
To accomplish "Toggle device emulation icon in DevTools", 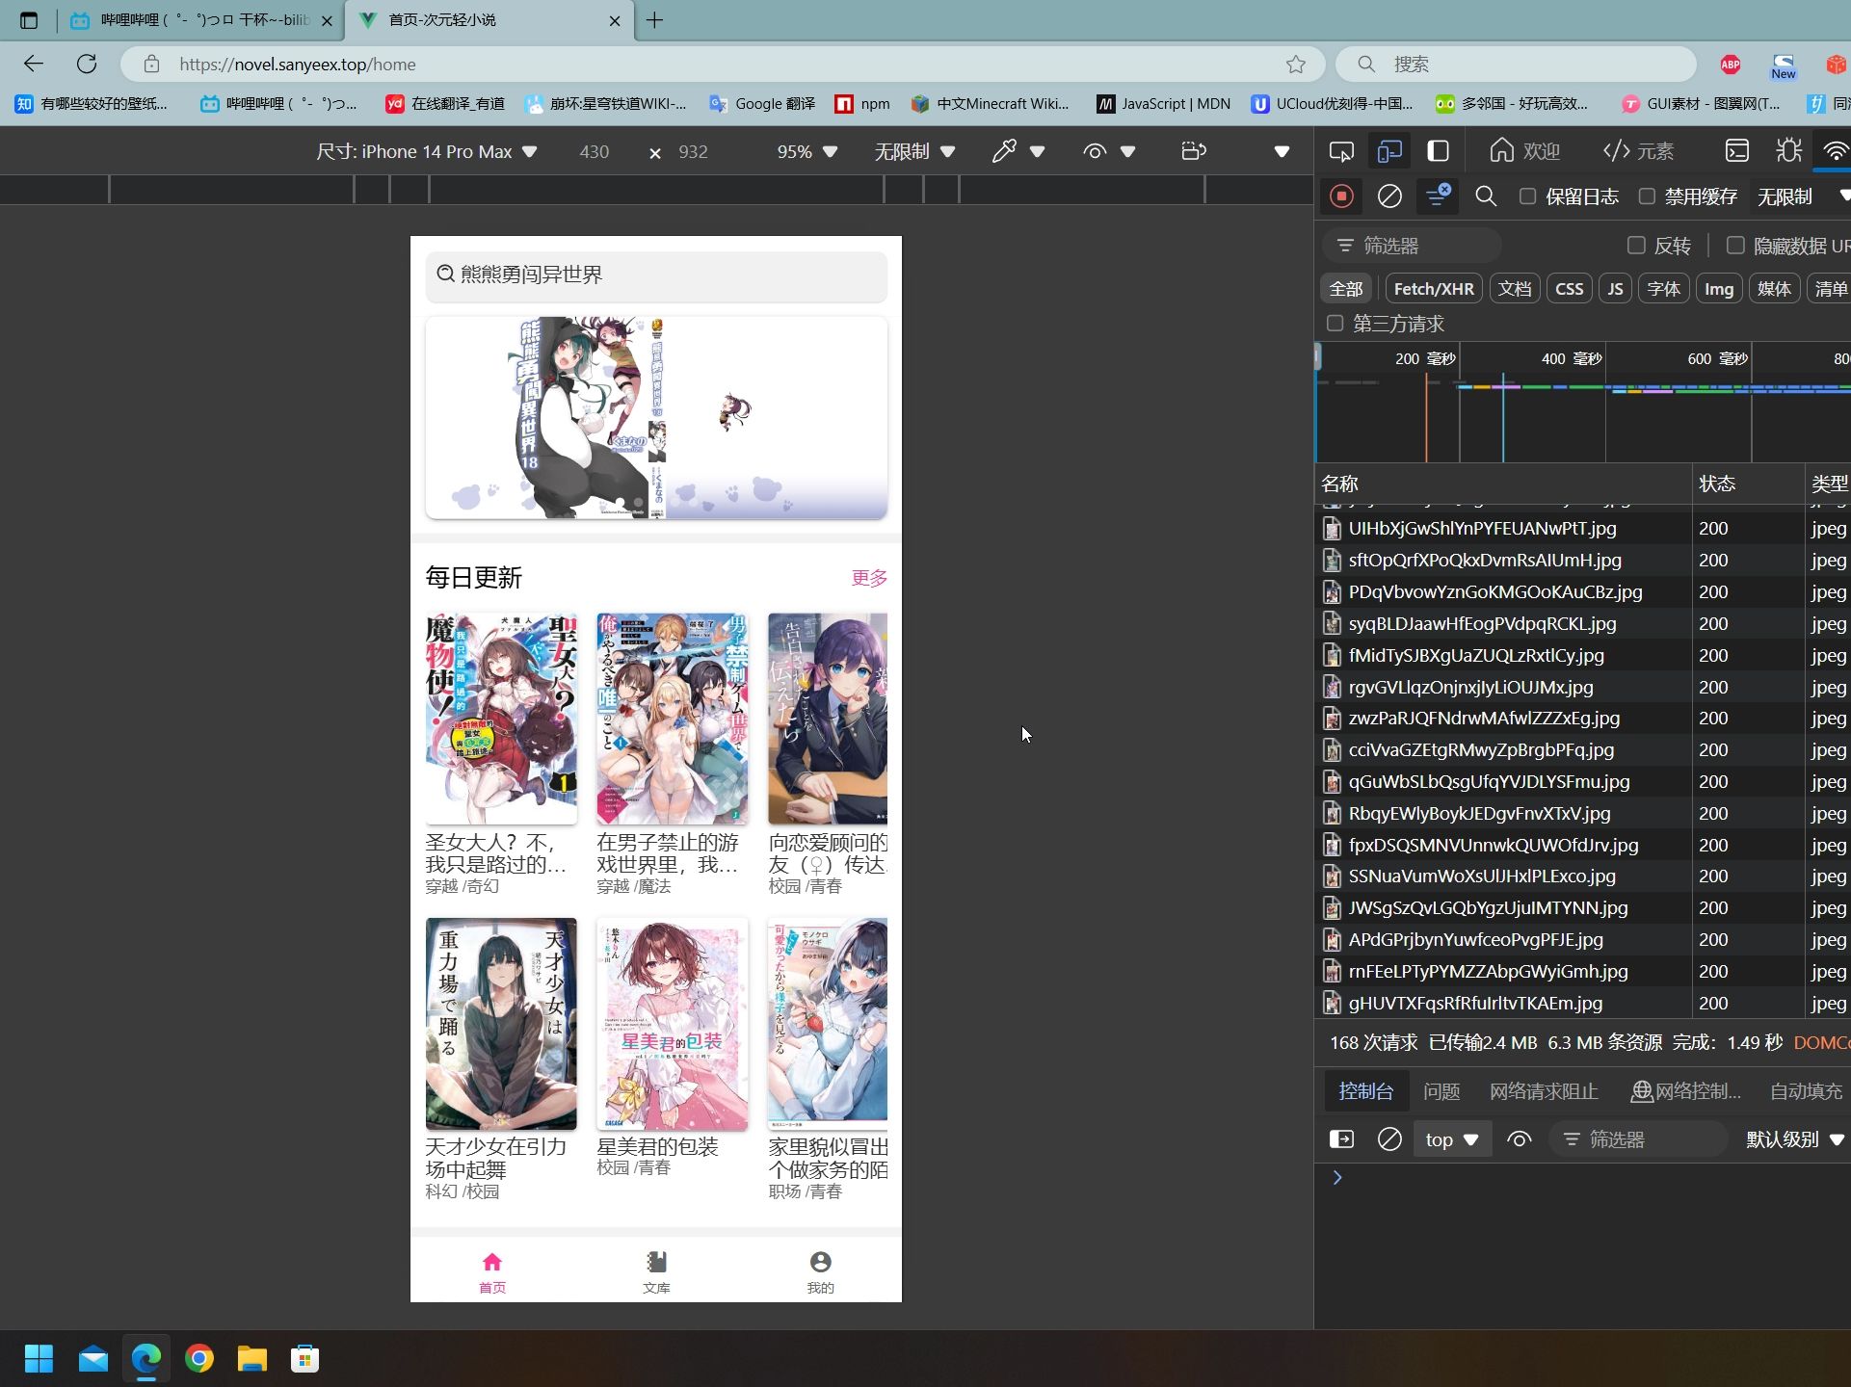I will (x=1389, y=151).
